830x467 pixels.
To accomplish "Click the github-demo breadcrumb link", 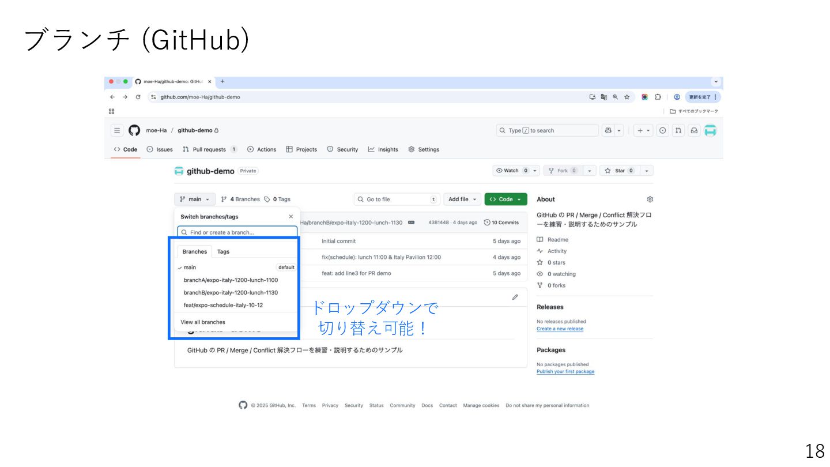I will [x=195, y=130].
